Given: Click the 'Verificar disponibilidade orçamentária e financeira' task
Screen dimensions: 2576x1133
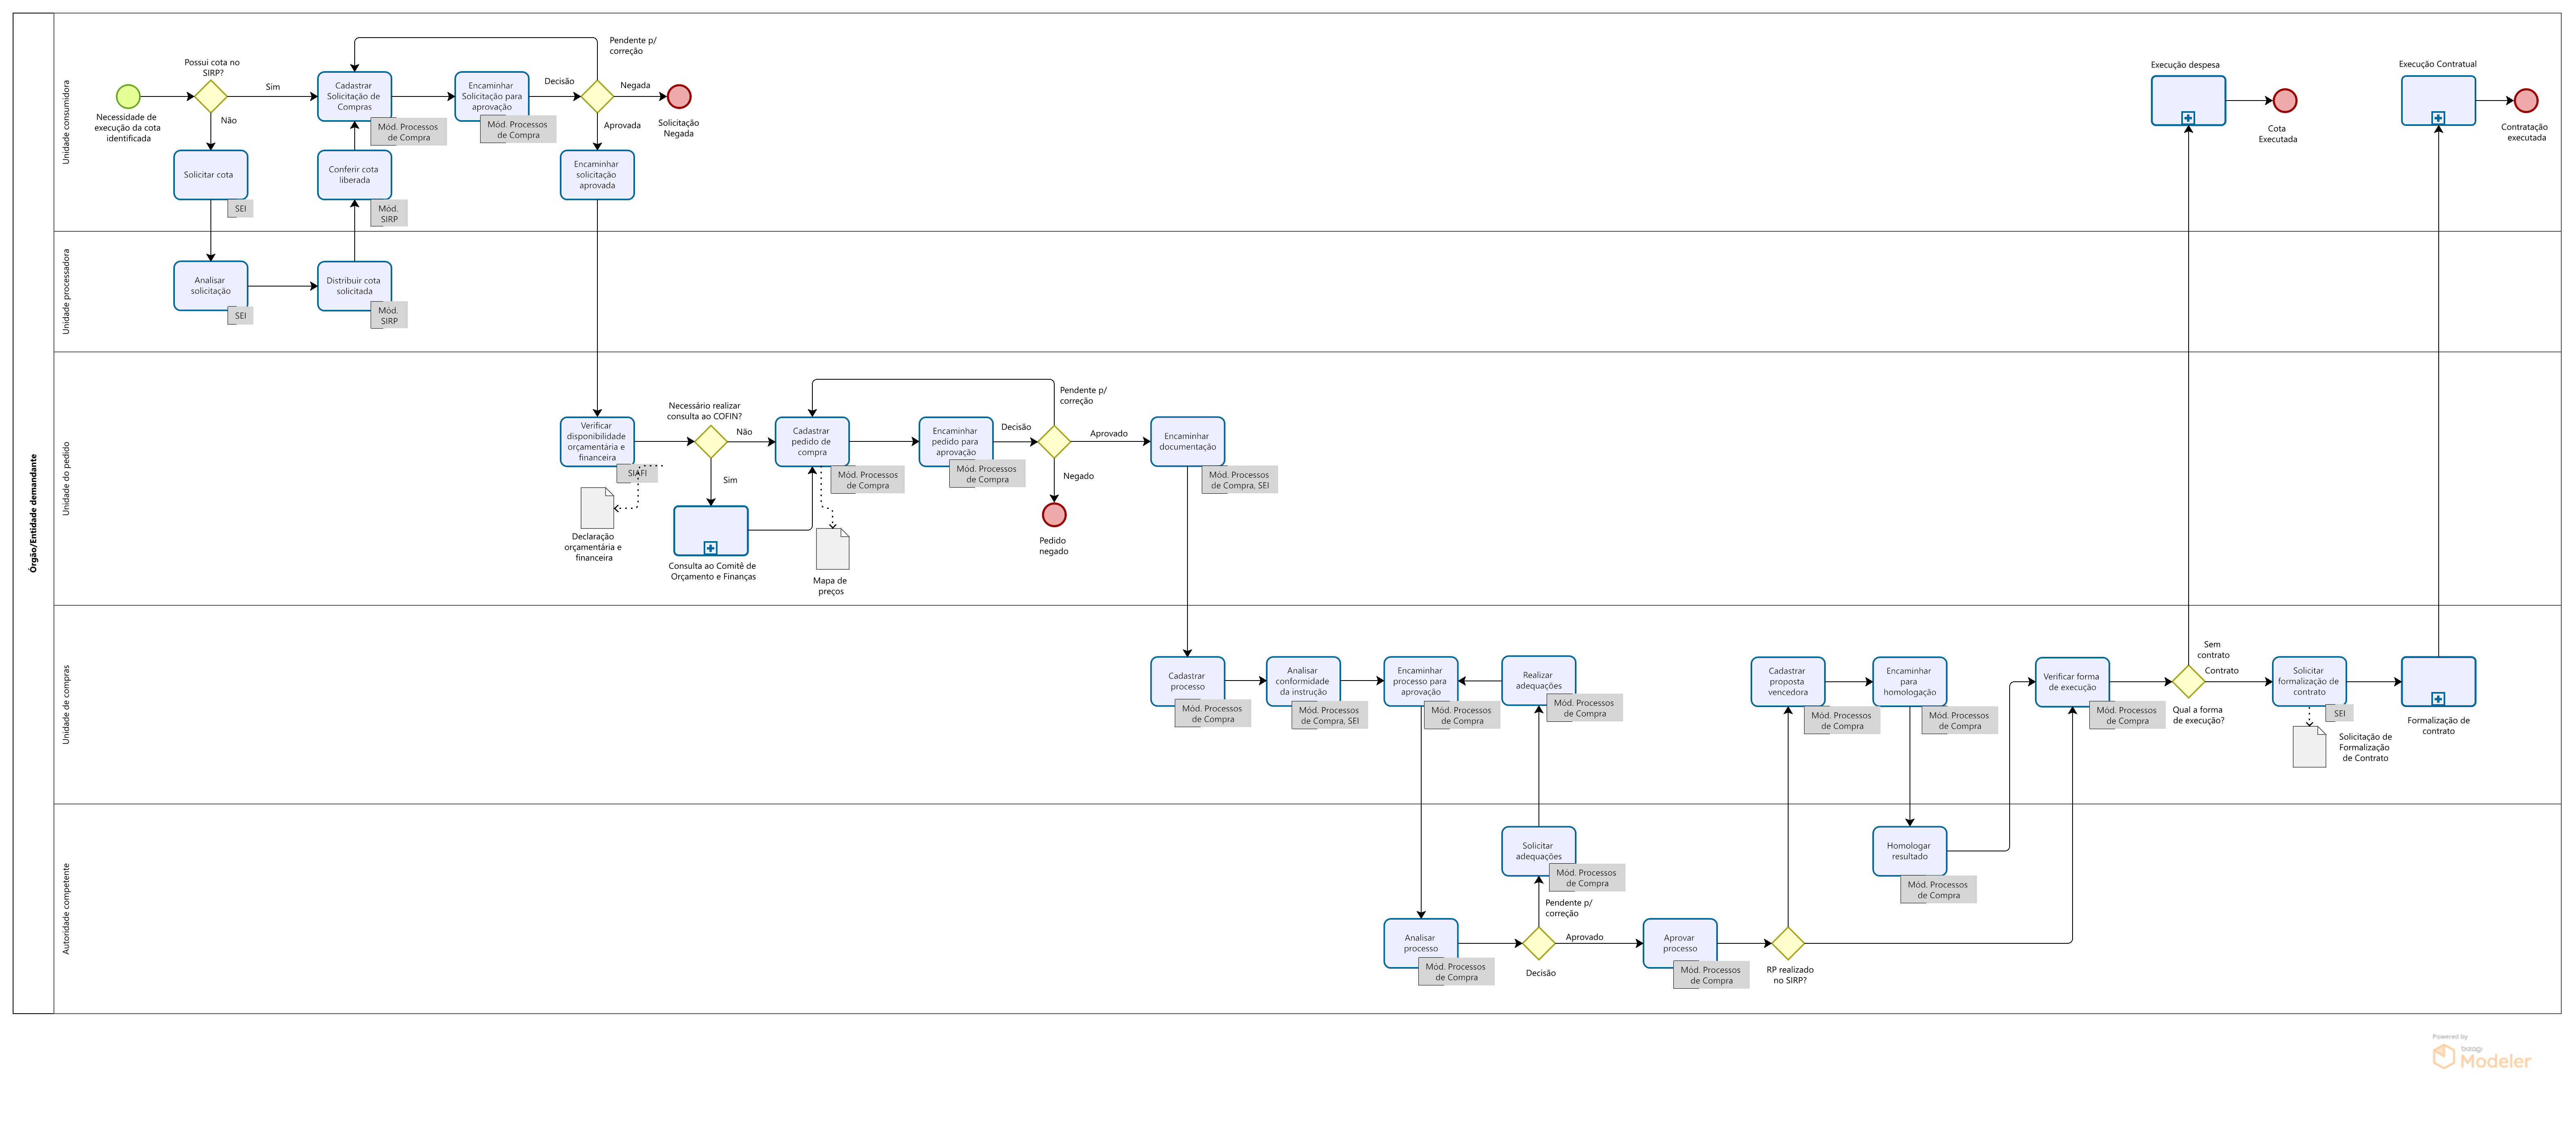Looking at the screenshot, I should coord(597,441).
